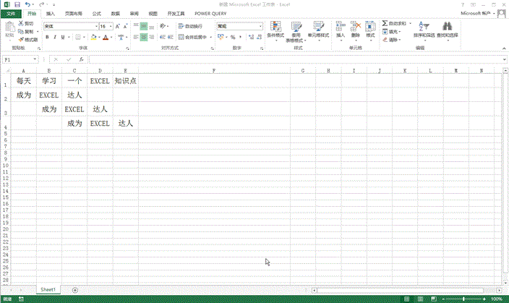Click the Save icon in quick access toolbar
The width and height of the screenshot is (509, 303).
tap(17, 4)
